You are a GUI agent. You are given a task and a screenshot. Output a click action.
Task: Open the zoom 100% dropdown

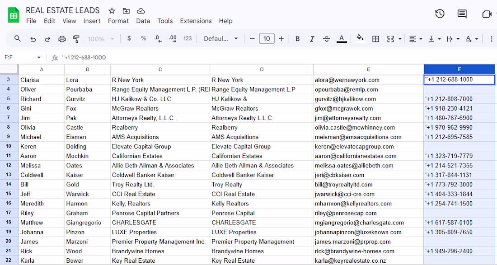pos(100,39)
